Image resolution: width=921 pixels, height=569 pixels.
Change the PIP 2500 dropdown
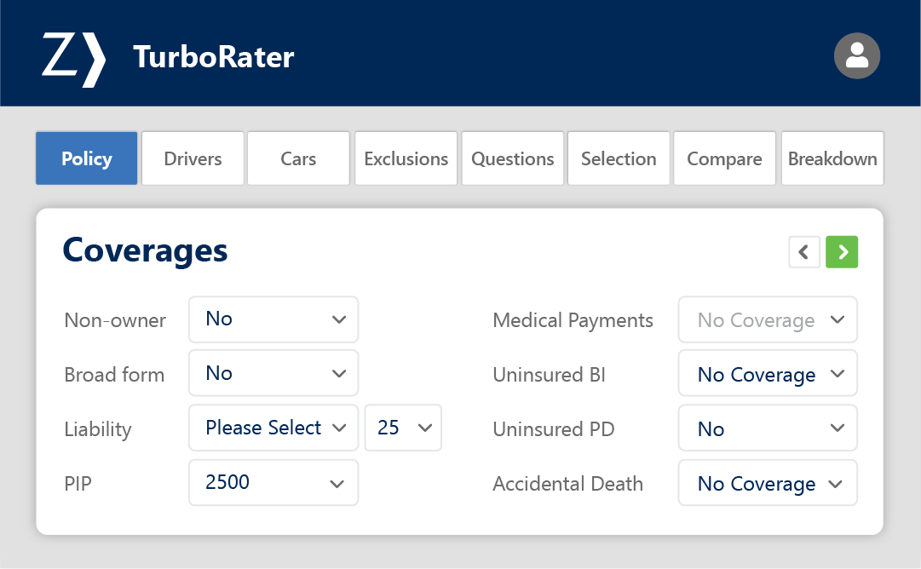[x=273, y=482]
